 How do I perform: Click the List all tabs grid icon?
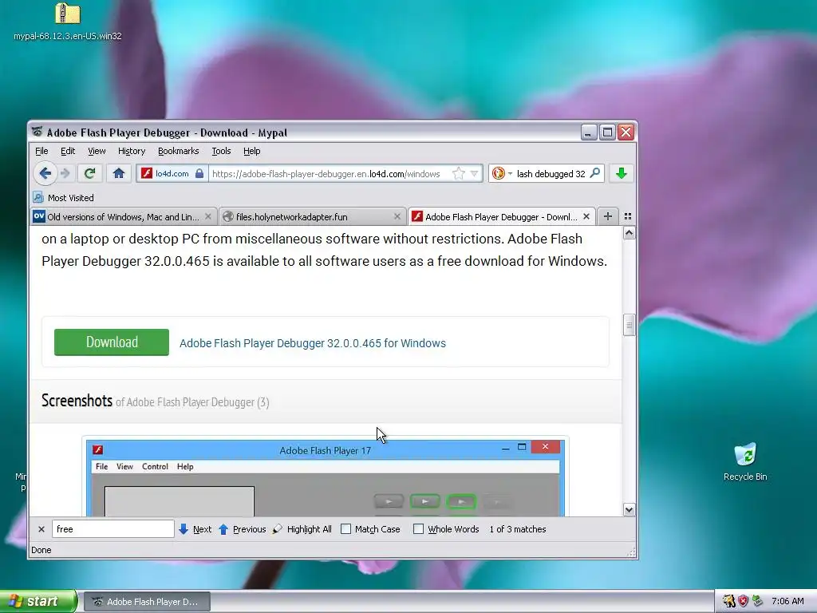point(628,216)
